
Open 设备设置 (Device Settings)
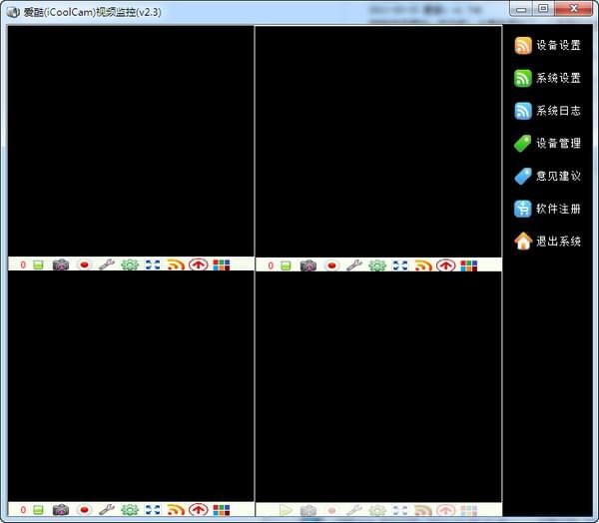point(546,46)
